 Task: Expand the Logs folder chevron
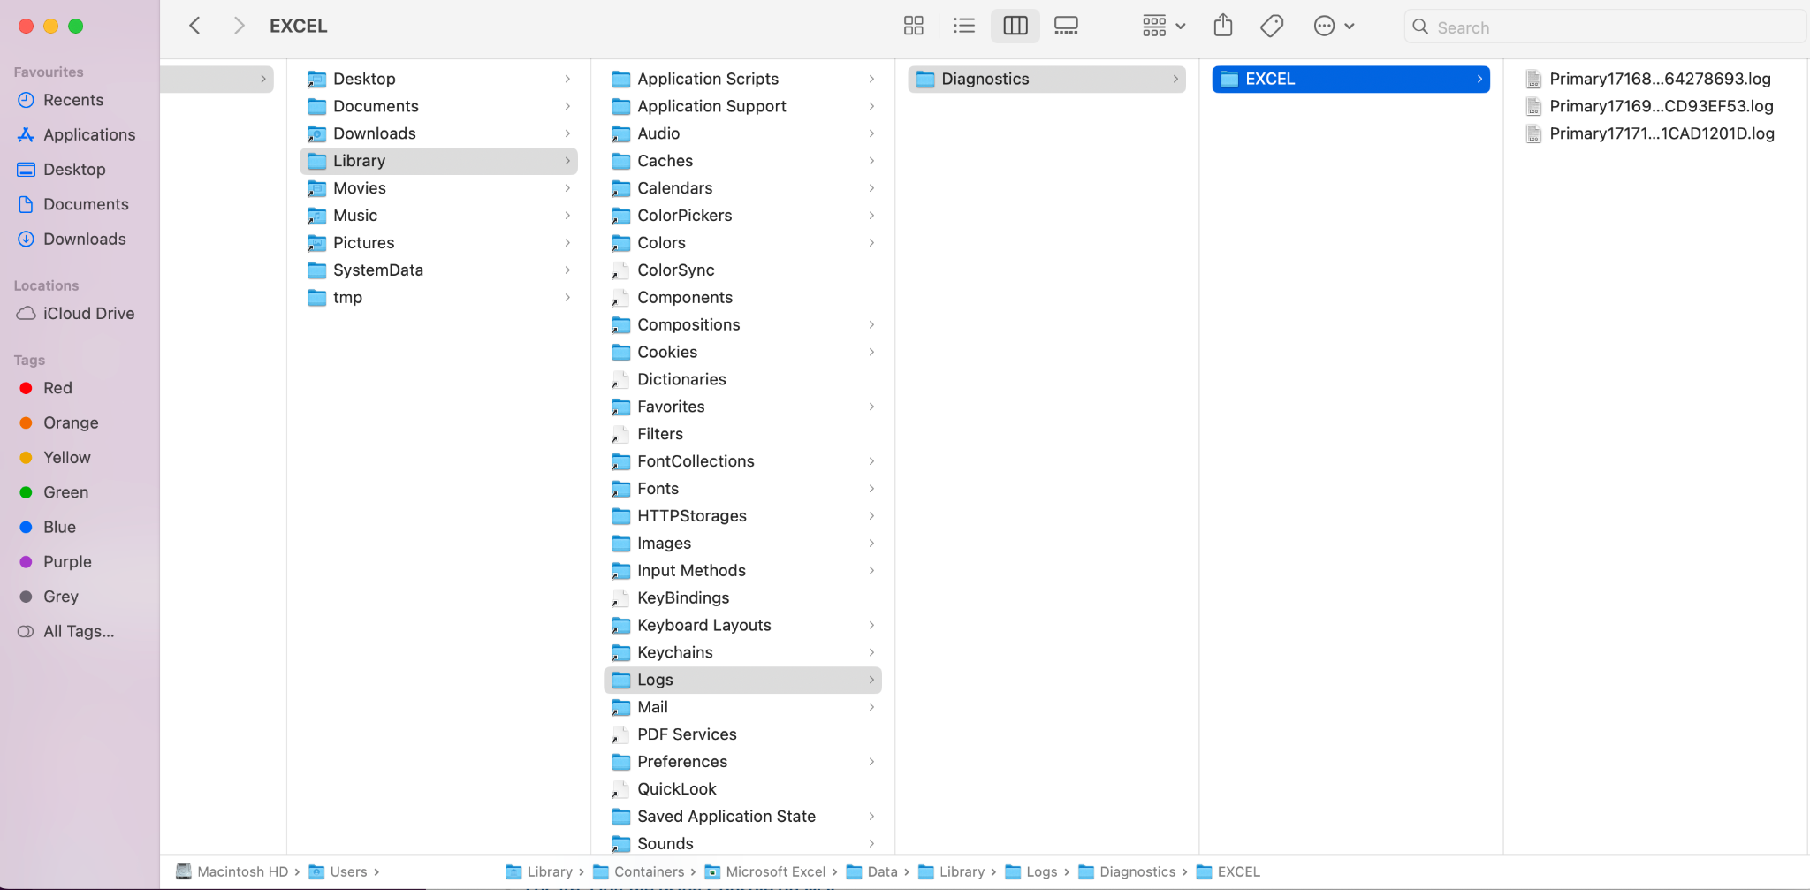[x=871, y=680]
